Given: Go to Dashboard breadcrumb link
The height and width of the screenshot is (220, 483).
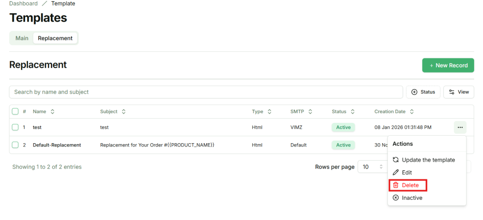Looking at the screenshot, I should 23,4.
